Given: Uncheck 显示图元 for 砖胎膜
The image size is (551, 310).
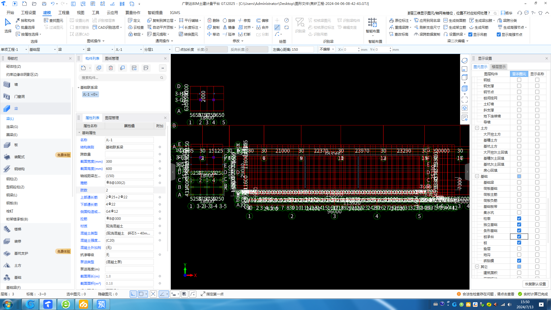Looking at the screenshot, I should tap(519, 261).
